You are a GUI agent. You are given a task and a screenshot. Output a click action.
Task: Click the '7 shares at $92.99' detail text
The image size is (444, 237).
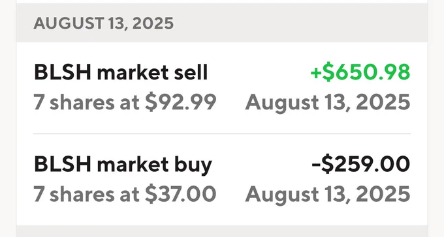125,102
